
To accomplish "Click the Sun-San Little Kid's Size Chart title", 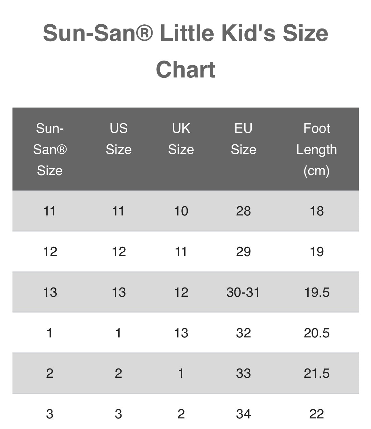I will [185, 51].
